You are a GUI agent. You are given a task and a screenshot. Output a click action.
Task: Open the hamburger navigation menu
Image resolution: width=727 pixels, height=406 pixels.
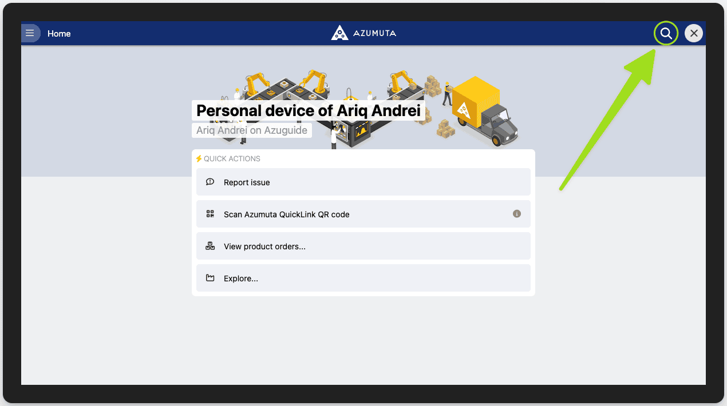[x=30, y=33]
